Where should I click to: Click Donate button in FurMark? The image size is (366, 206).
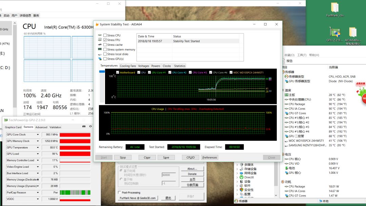(192, 174)
